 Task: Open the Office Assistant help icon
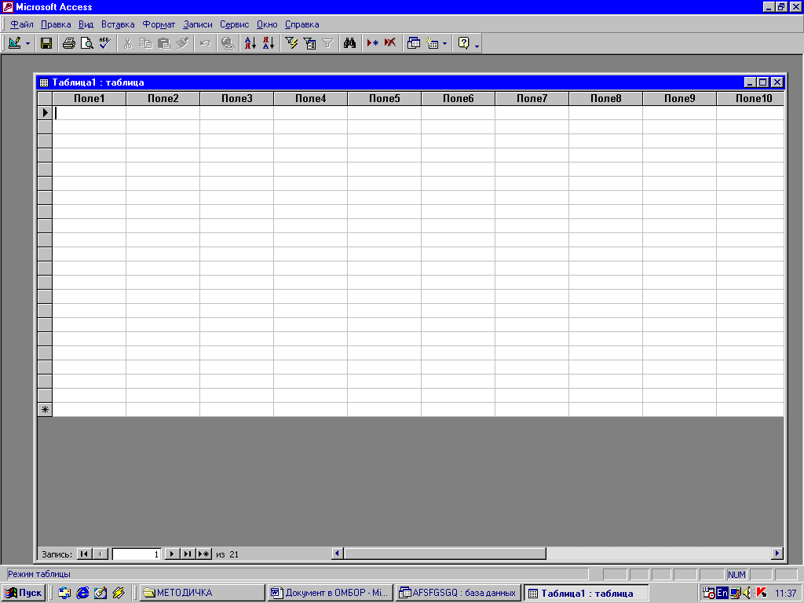click(x=463, y=43)
